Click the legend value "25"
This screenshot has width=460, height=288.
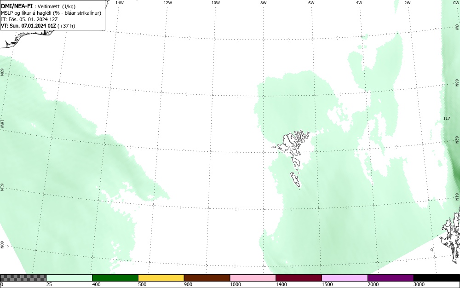click(x=49, y=284)
